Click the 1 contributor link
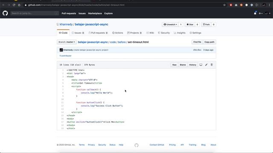This screenshot has height=153, width=273. (65, 56)
